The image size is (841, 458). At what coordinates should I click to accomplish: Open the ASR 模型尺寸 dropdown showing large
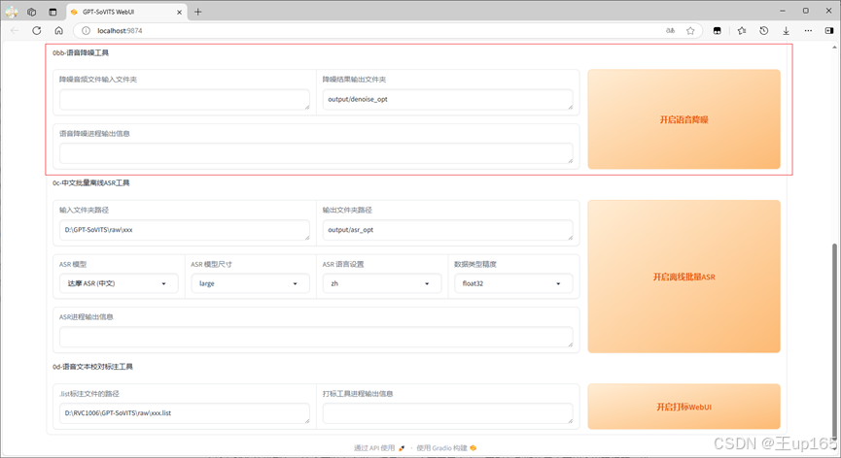pos(250,283)
